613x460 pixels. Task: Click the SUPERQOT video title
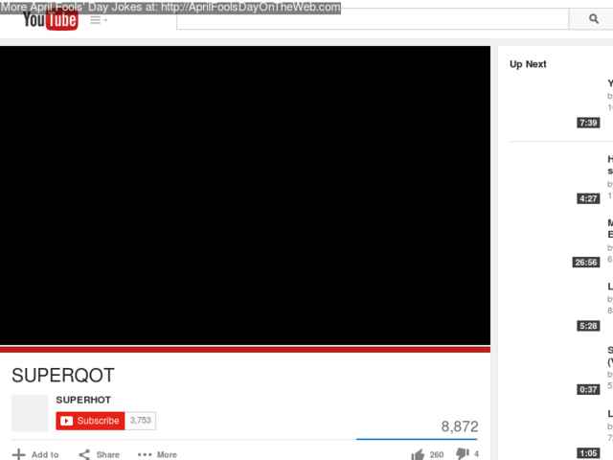[x=63, y=376]
